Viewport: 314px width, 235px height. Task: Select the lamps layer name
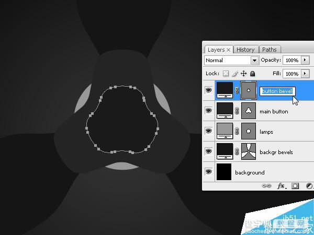tap(266, 132)
